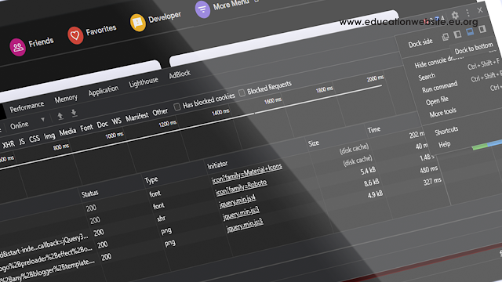Select request containing blogger%2Btemplate
This screenshot has width=502, height=282.
48,270
